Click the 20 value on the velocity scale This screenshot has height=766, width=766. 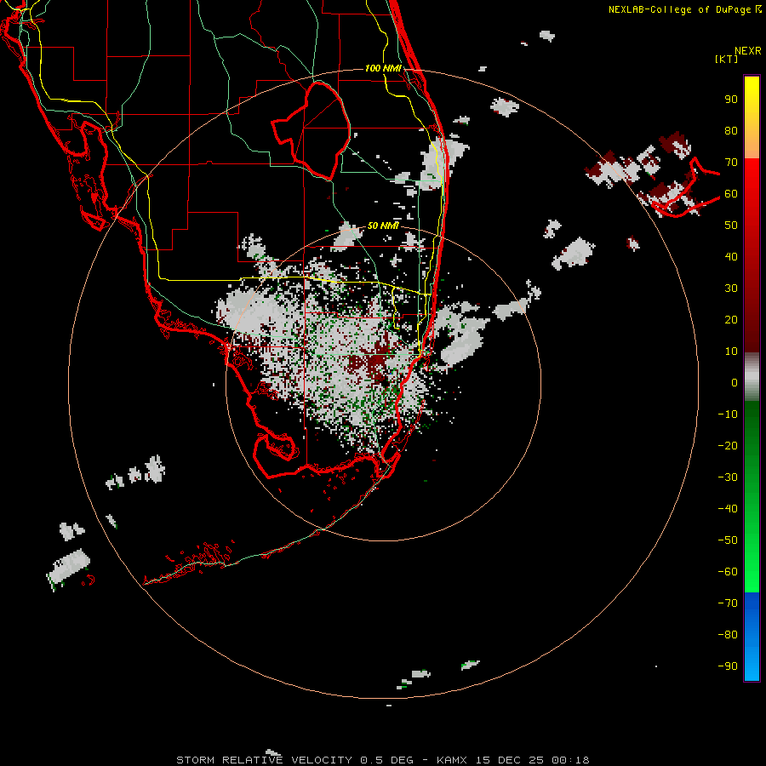731,320
